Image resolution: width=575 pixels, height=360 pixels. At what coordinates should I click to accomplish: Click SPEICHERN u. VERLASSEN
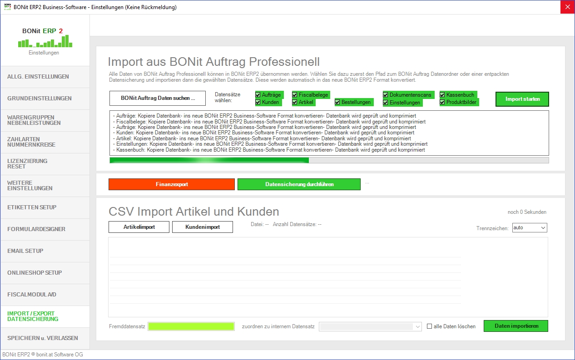[x=45, y=338]
